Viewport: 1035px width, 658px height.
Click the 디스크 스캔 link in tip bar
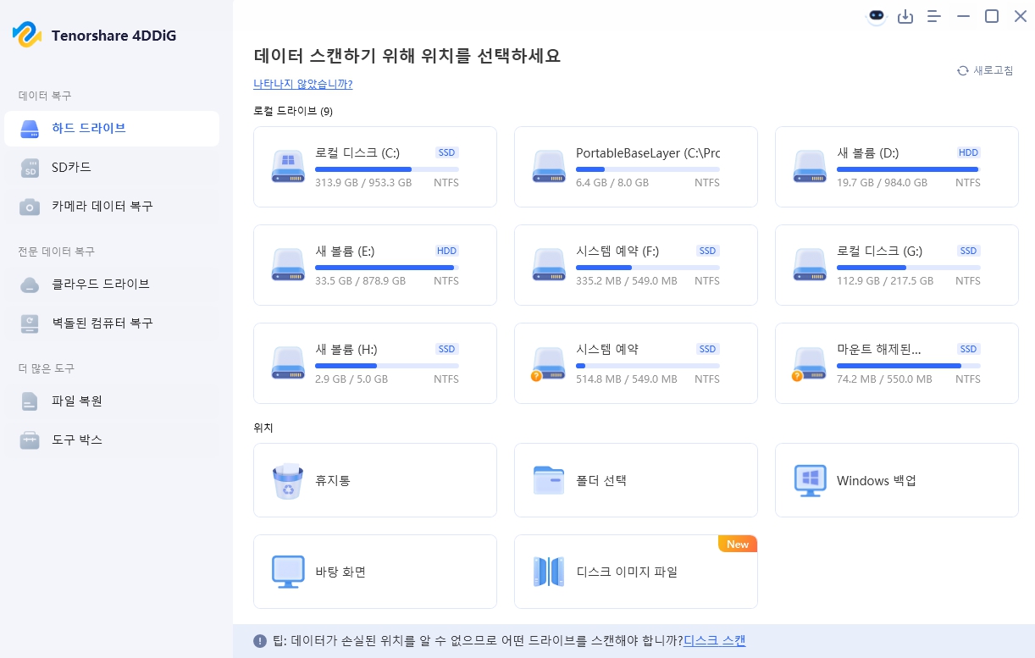[x=714, y=641]
